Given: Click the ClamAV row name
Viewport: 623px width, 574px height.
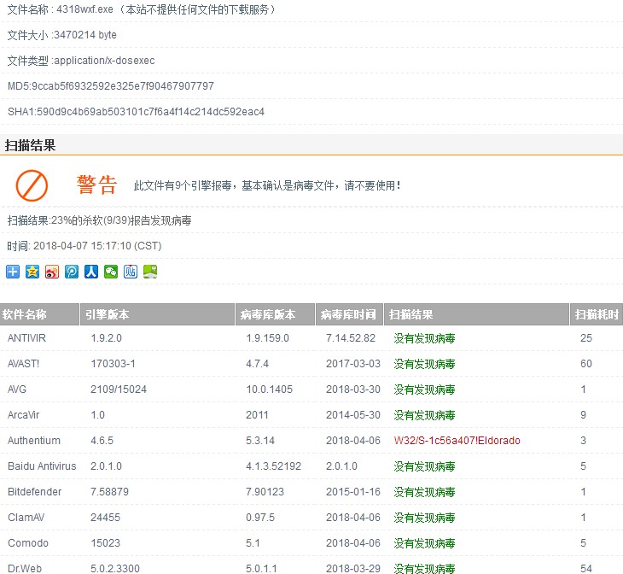Looking at the screenshot, I should pyautogui.click(x=26, y=517).
